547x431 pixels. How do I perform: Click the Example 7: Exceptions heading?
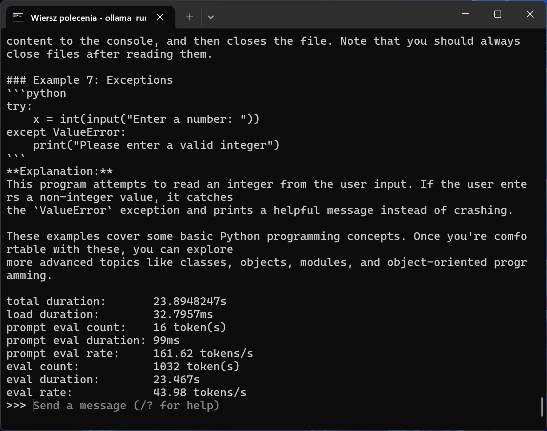tap(90, 80)
